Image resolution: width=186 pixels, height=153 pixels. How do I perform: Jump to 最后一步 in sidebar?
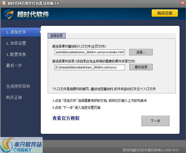(x=14, y=65)
